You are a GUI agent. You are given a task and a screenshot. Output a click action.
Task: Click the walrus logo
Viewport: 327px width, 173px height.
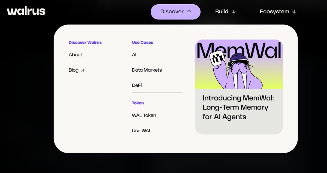(x=26, y=11)
